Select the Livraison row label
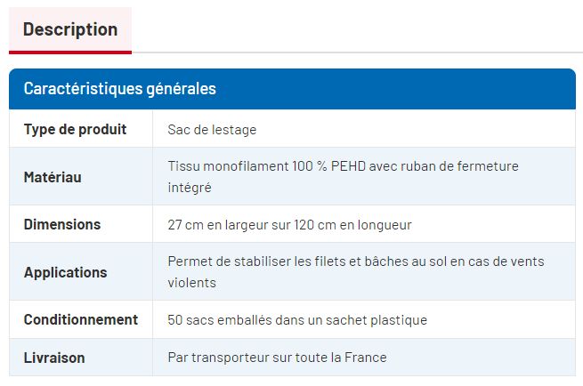 pyautogui.click(x=54, y=358)
